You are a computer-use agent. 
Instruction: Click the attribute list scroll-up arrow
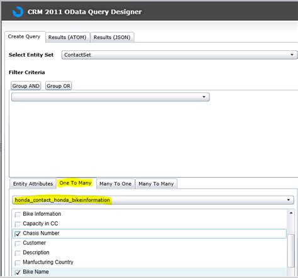coord(291,213)
